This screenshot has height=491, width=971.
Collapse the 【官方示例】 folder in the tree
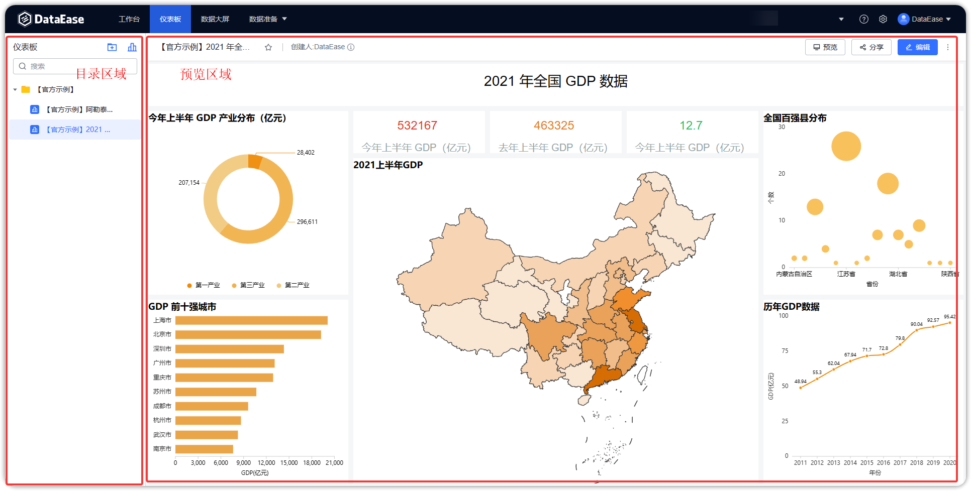pyautogui.click(x=16, y=89)
